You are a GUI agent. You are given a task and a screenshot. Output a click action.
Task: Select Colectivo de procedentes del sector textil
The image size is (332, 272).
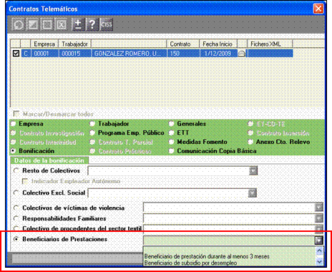pyautogui.click(x=16, y=228)
